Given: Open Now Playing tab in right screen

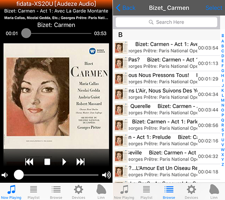Looking at the screenshot, I should (124, 192).
